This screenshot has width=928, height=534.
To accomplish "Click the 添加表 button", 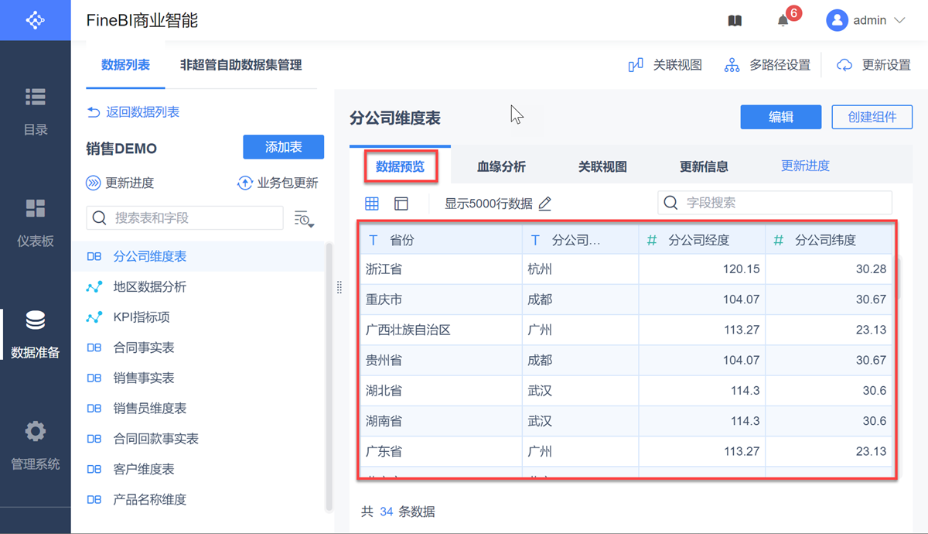I will click(283, 147).
